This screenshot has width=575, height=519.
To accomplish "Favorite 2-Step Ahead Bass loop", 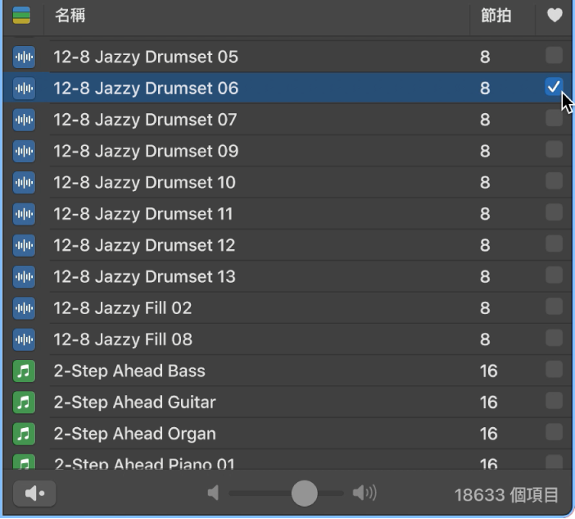I will coord(554,369).
